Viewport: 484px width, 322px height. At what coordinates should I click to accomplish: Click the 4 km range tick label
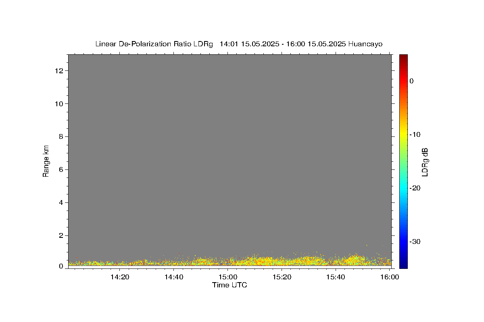pos(62,202)
